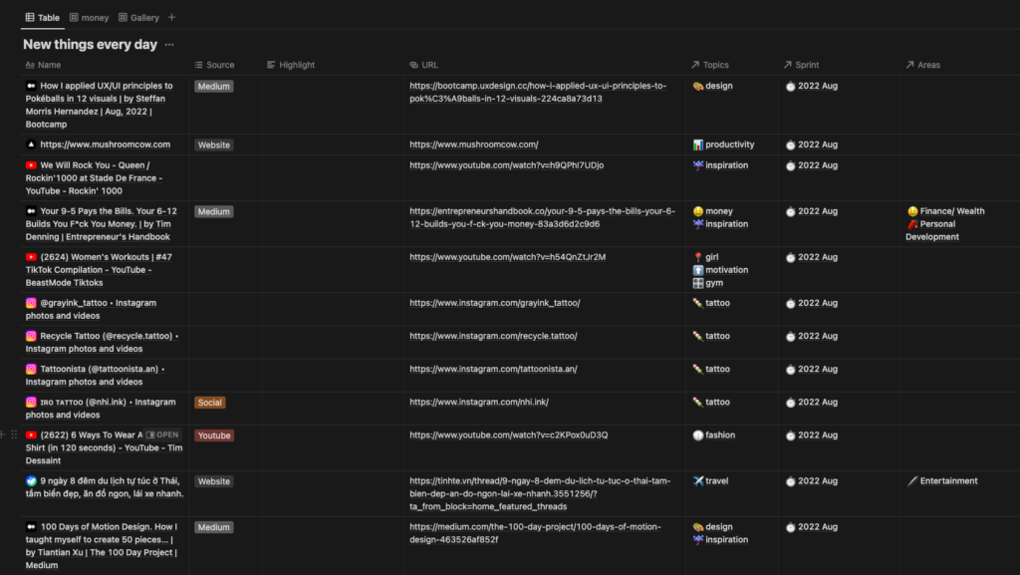Click the orange Social source tag
1020x575 pixels.
(x=209, y=403)
